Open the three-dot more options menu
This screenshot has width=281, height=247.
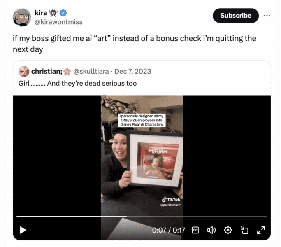[267, 16]
